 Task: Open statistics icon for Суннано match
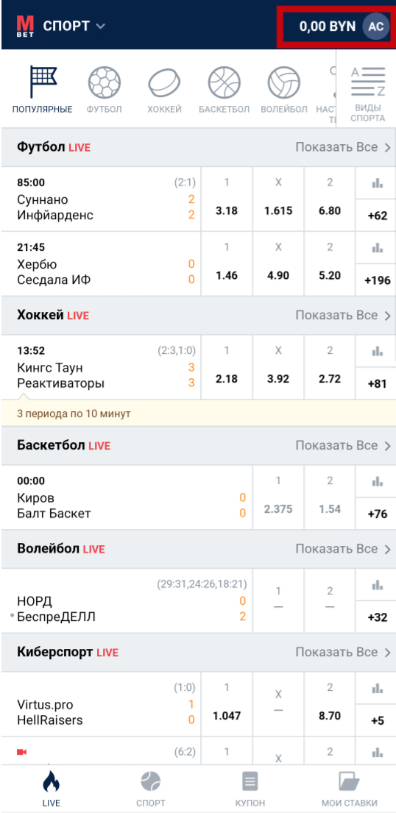pyautogui.click(x=378, y=182)
